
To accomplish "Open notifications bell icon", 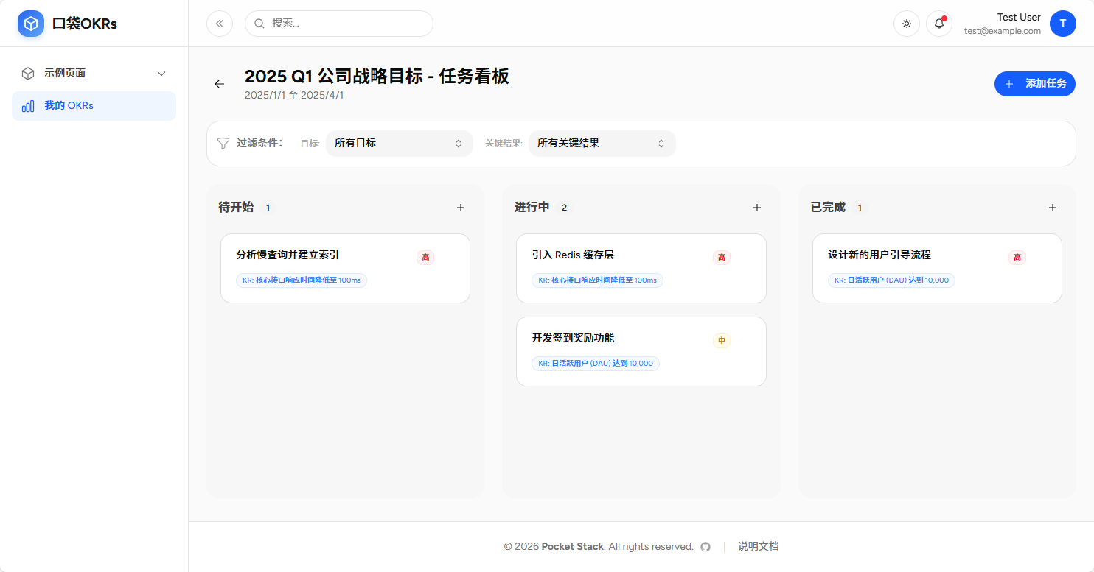I will coord(939,24).
